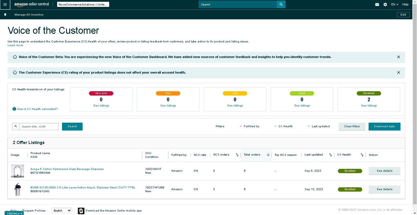Open the English language selector in footer
The width and height of the screenshot is (417, 215).
point(61,211)
